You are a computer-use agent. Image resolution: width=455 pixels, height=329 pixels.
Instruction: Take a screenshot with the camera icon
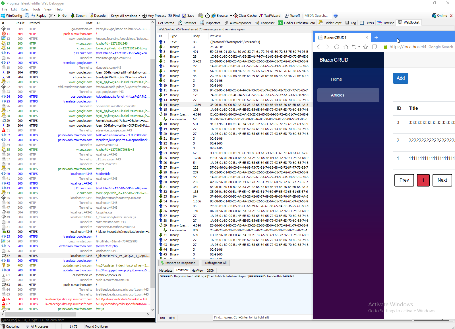coord(201,16)
